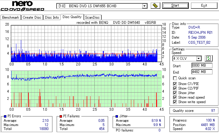Expand the 4 X CLV speed dropdown

click(x=198, y=59)
